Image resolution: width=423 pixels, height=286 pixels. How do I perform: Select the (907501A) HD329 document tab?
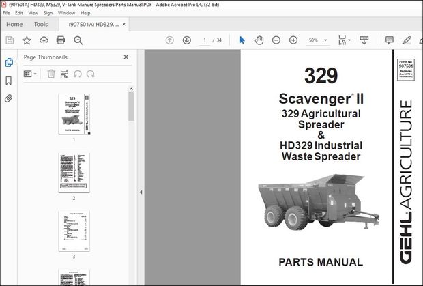point(93,25)
